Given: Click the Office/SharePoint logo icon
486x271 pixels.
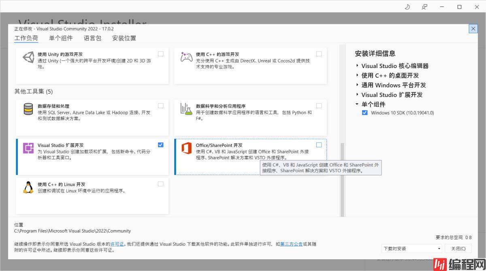Looking at the screenshot, I should 186,149.
